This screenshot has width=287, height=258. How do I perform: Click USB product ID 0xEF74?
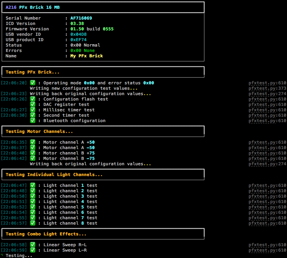(x=78, y=40)
